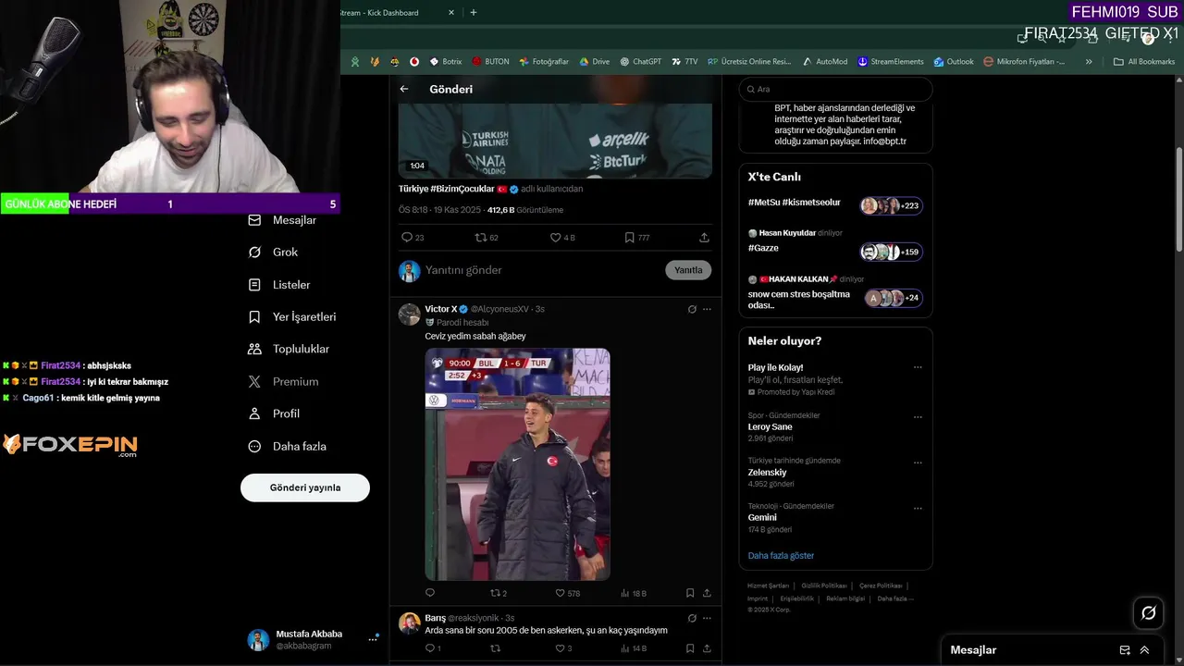Repost the main post showing 62 reposts
The width and height of the screenshot is (1184, 666).
coord(487,238)
